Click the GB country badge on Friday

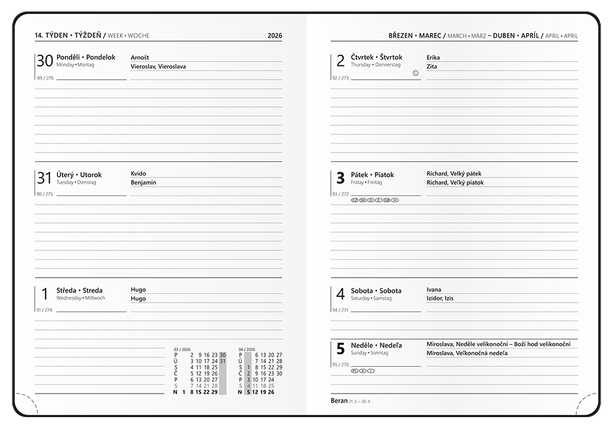point(387,200)
